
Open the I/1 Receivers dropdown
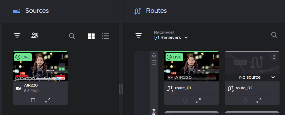point(171,38)
